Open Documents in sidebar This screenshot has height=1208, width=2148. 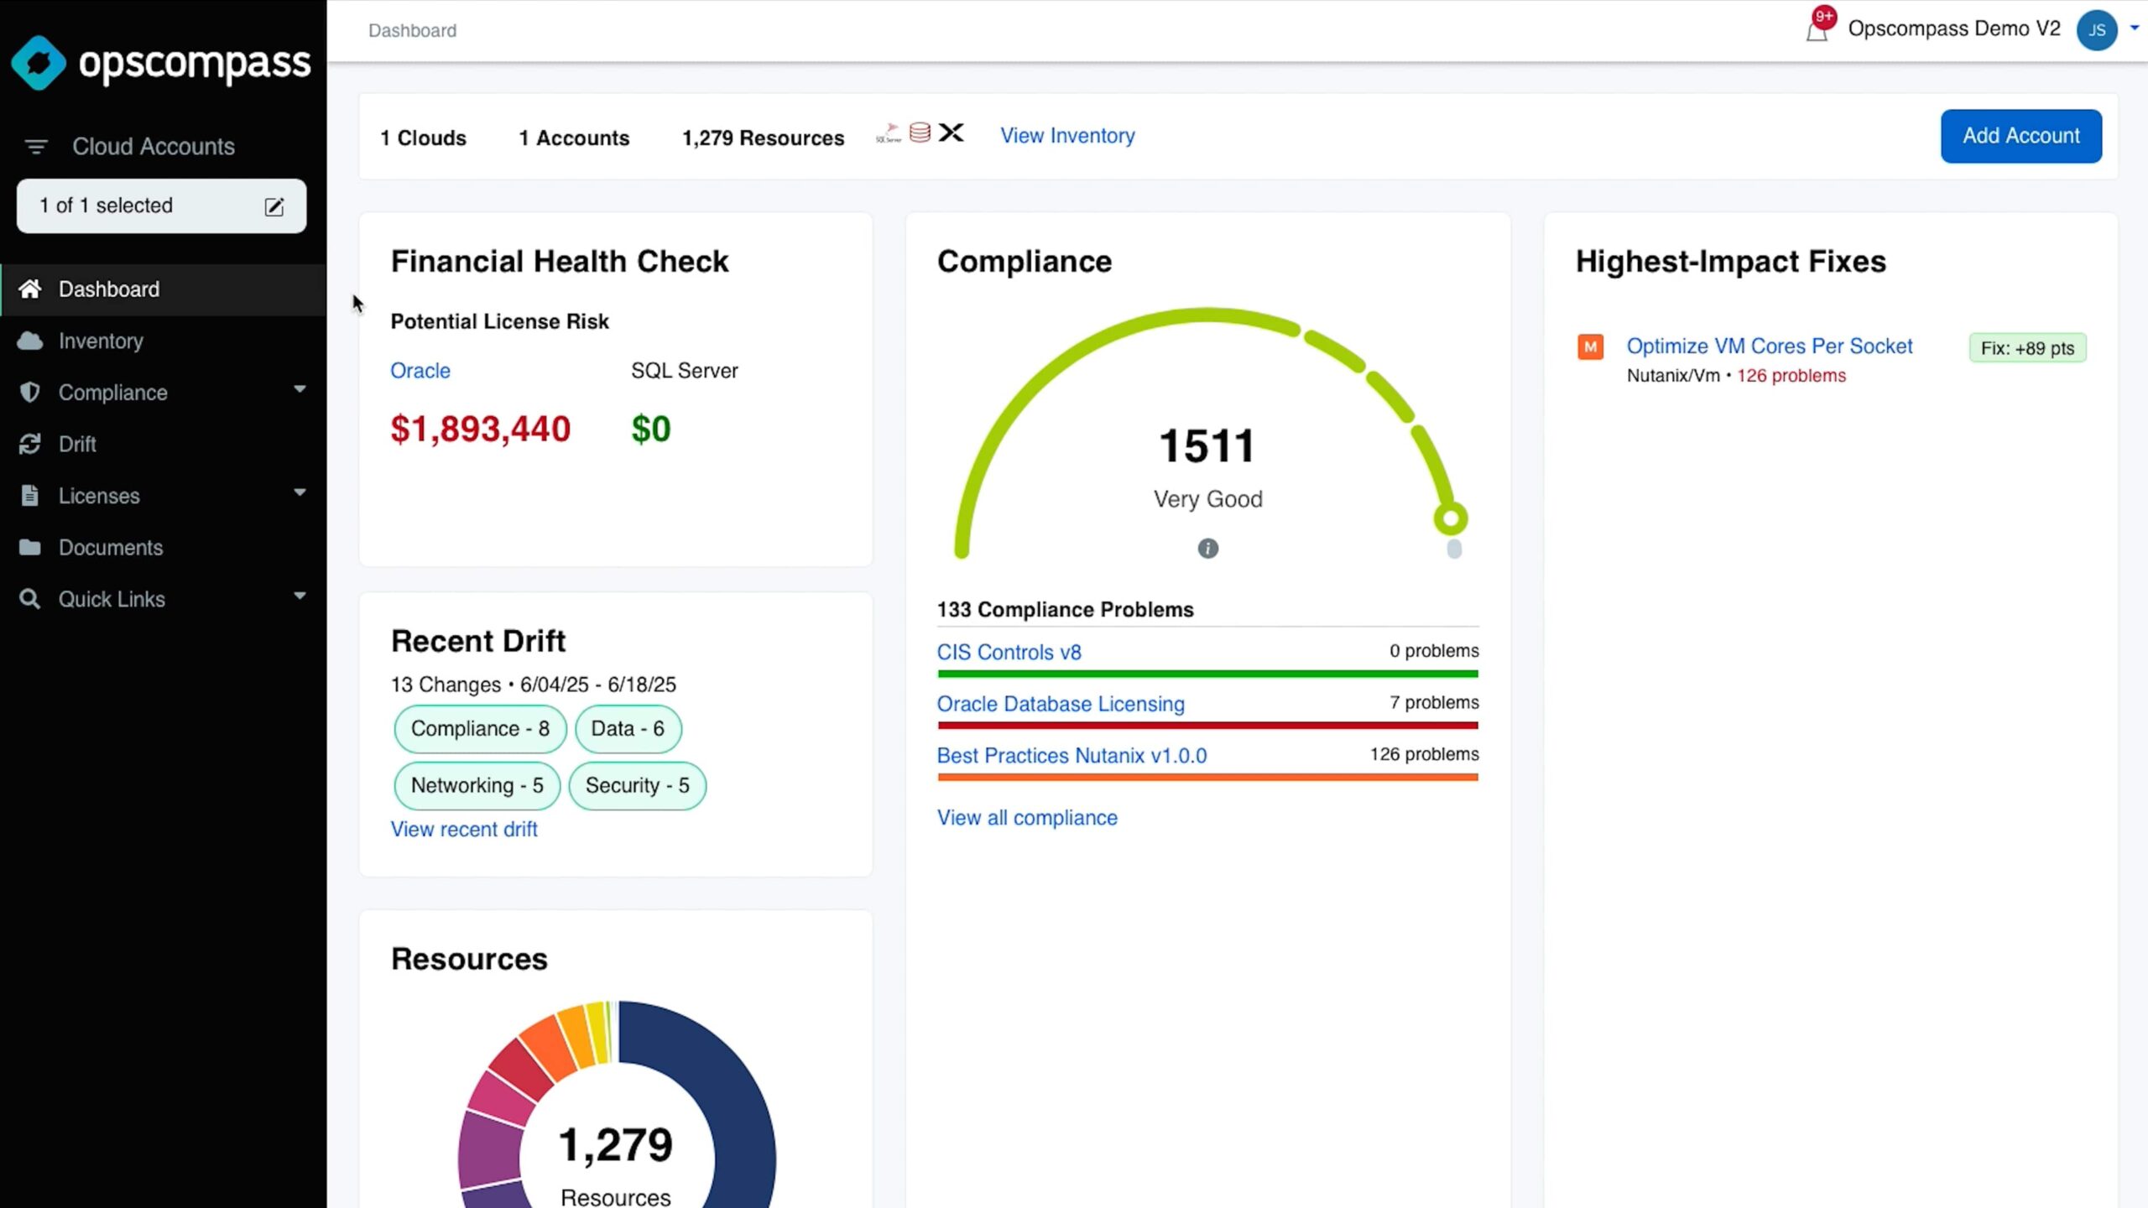pyautogui.click(x=164, y=547)
